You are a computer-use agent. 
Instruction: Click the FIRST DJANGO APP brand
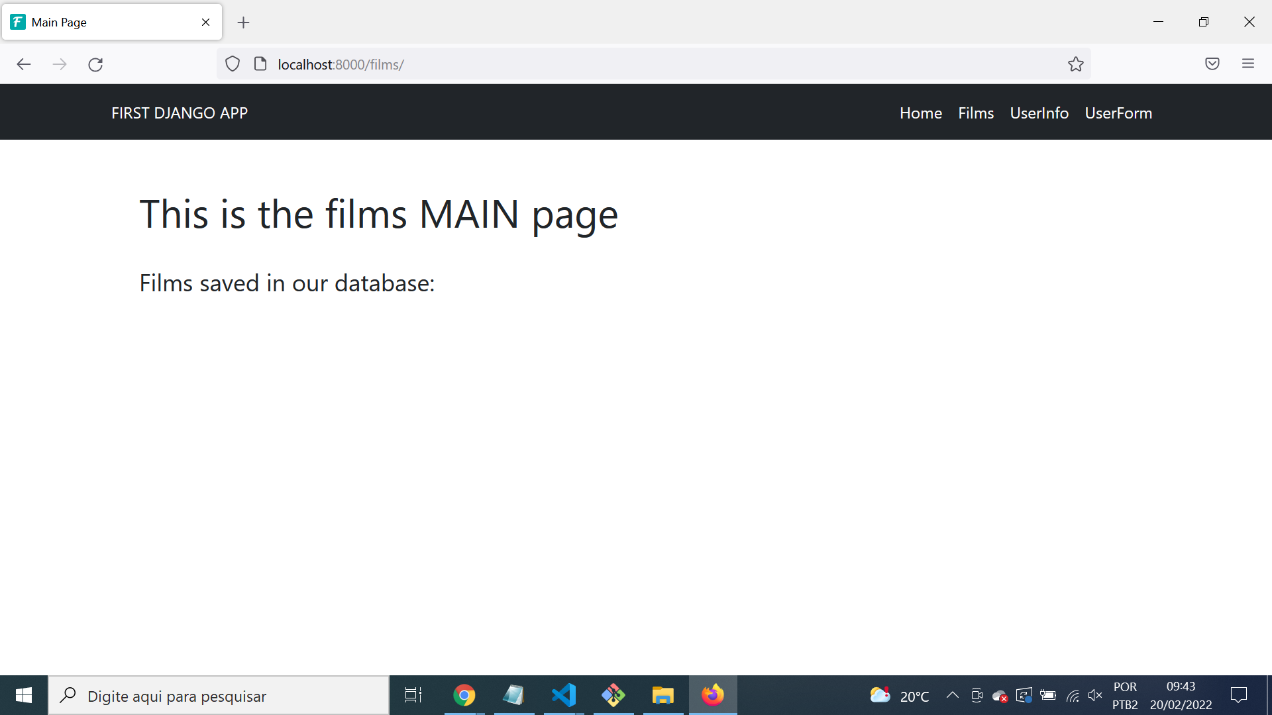tap(180, 113)
